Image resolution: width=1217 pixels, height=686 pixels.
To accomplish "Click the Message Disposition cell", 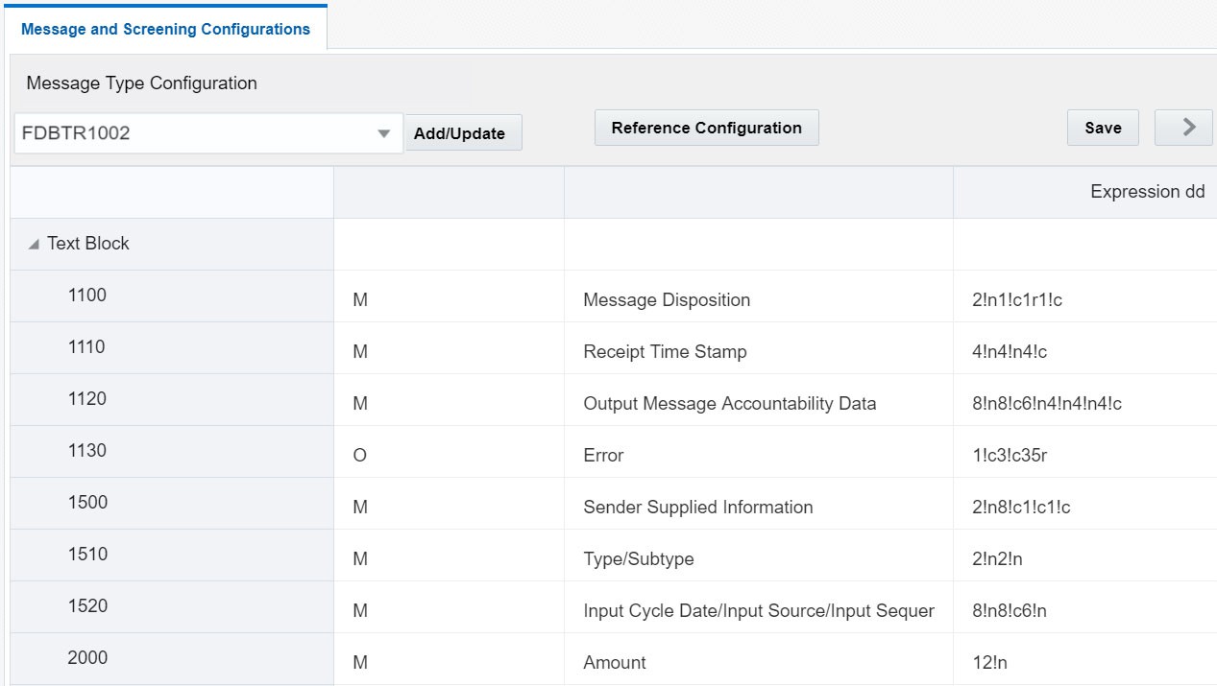I will point(667,300).
